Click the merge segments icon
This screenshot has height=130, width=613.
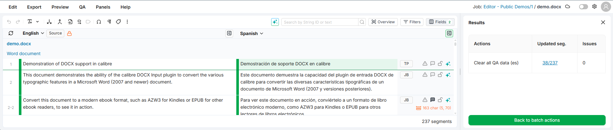(59, 22)
